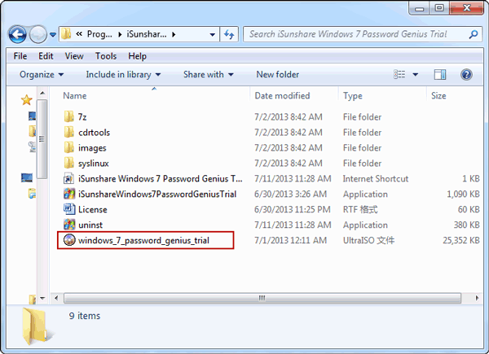Open the Help question mark icon

466,75
